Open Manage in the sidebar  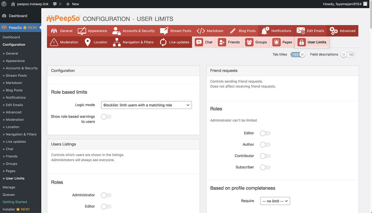click(x=9, y=187)
